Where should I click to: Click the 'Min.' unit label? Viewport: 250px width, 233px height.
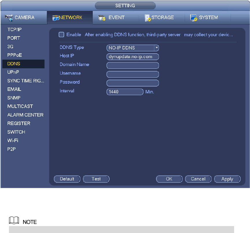tap(150, 92)
